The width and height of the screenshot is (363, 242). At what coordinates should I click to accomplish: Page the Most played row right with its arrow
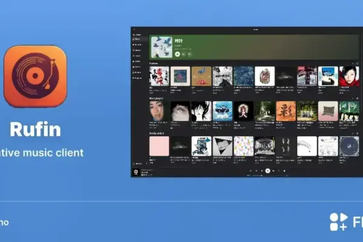(357, 99)
